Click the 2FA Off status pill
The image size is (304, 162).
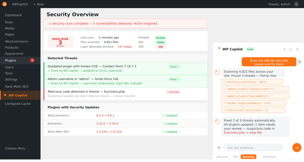click(161, 47)
